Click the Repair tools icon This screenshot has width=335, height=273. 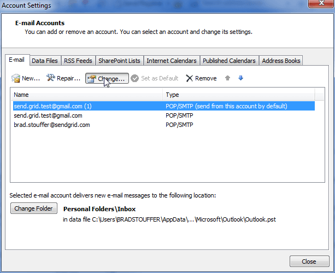click(51, 79)
